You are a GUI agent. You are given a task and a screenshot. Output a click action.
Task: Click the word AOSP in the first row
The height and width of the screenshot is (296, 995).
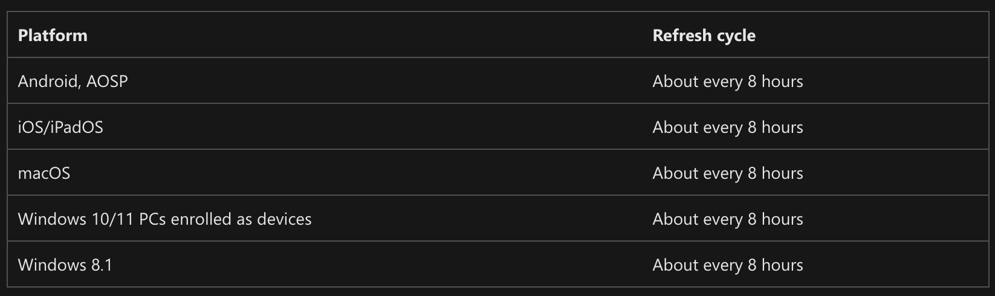(107, 82)
